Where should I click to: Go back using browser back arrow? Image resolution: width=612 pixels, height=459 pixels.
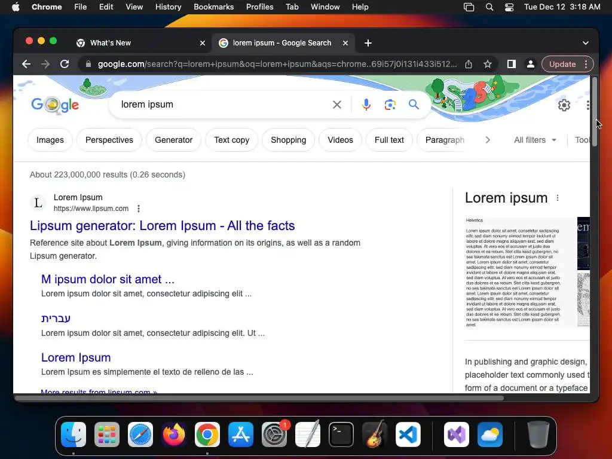tap(26, 64)
